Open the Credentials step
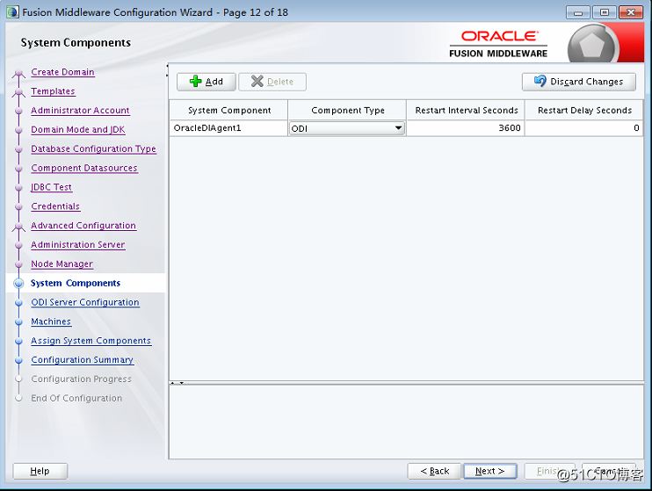 click(x=55, y=206)
